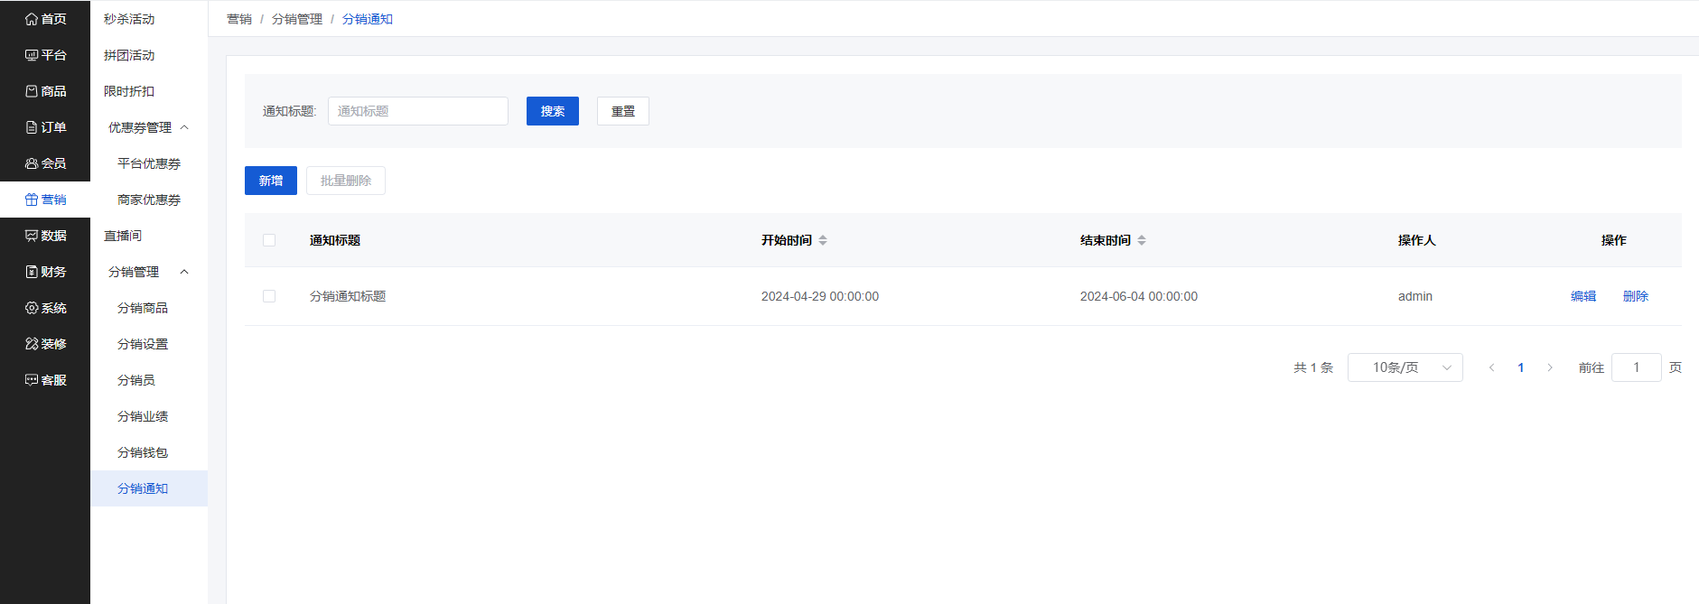Click the 装修 decoration icon
This screenshot has height=604, width=1699.
click(32, 344)
